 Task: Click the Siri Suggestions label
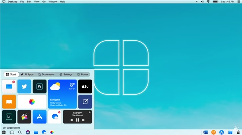pos(11,128)
